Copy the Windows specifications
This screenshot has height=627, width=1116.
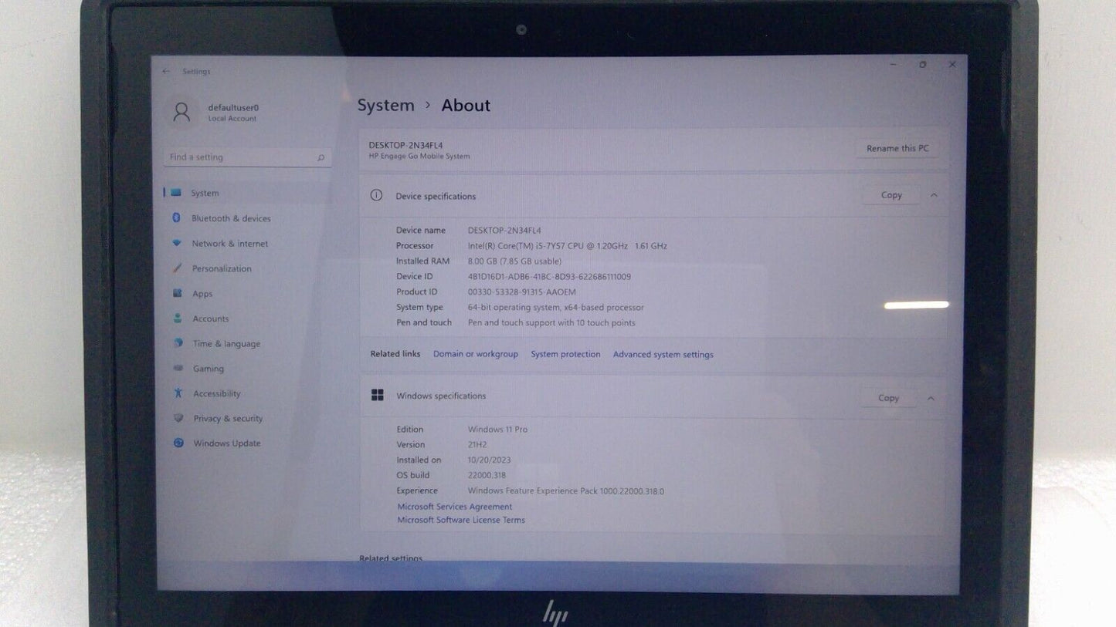click(x=888, y=398)
